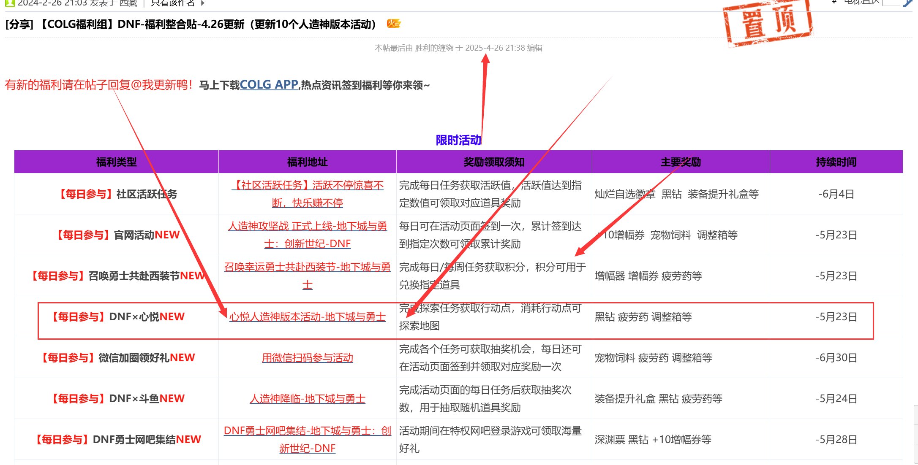The width and height of the screenshot is (918, 465).
Task: Click the last-edited note by 胜利的缠绕
Action: coord(459,48)
